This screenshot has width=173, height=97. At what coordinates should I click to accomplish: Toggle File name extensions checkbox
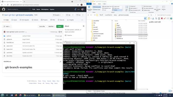pos(148,8)
